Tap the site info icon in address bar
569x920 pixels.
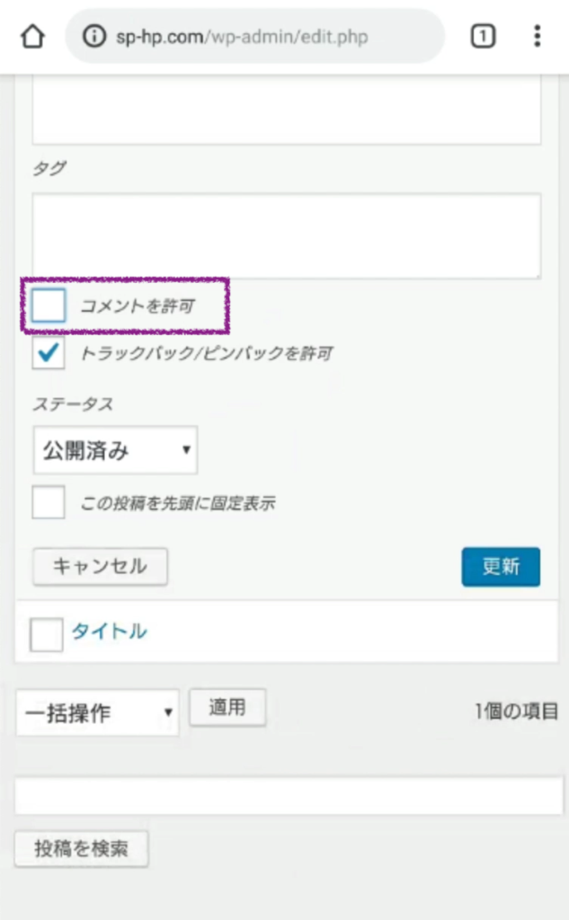coord(92,37)
